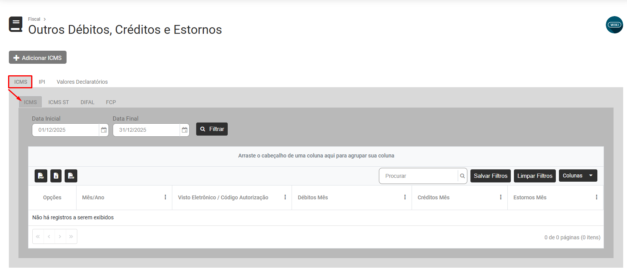627x275 pixels.
Task: Open the Data Final calendar picker
Action: (185, 130)
